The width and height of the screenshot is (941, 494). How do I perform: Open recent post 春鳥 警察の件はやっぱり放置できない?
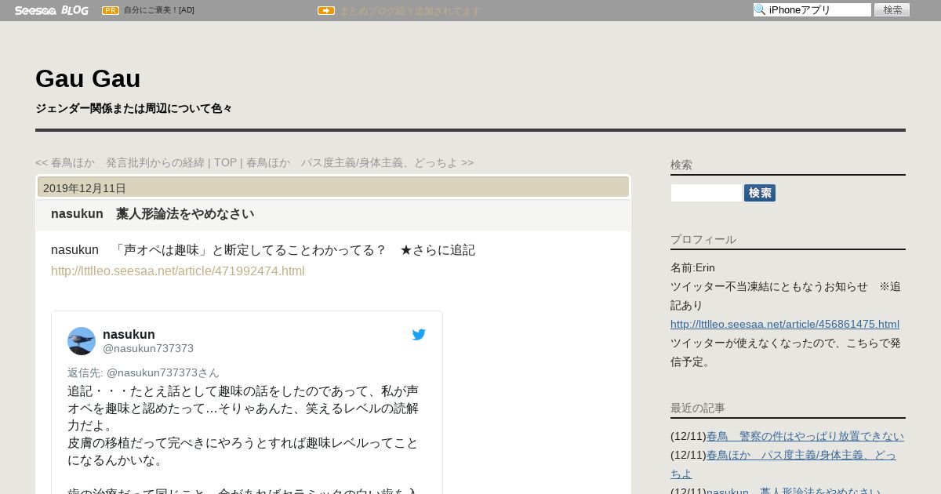click(x=805, y=436)
